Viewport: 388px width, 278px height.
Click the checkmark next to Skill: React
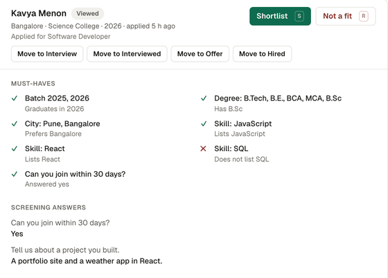(15, 148)
